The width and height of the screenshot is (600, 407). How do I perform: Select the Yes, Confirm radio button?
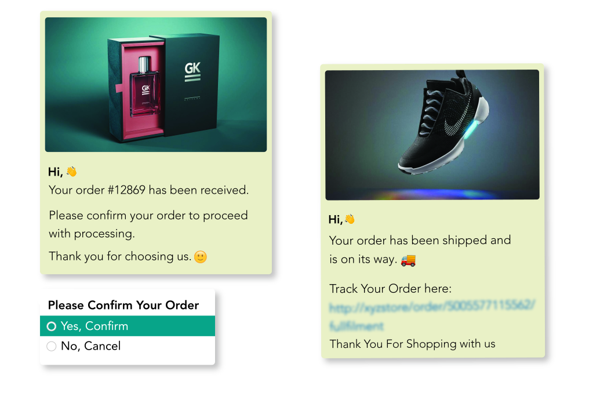[51, 326]
